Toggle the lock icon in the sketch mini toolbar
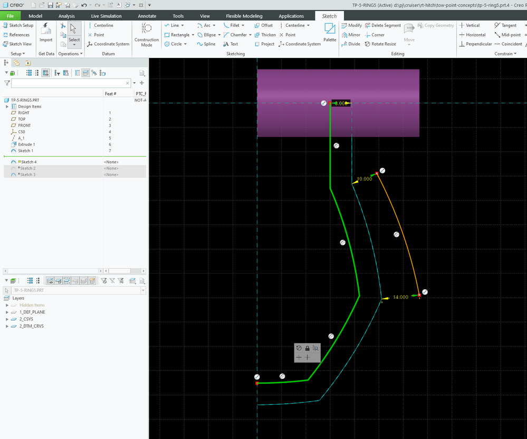This screenshot has height=439, width=527. (x=307, y=348)
